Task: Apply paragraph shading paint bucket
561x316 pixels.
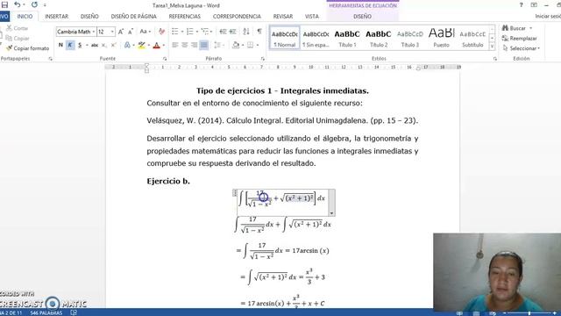Action: click(236, 45)
